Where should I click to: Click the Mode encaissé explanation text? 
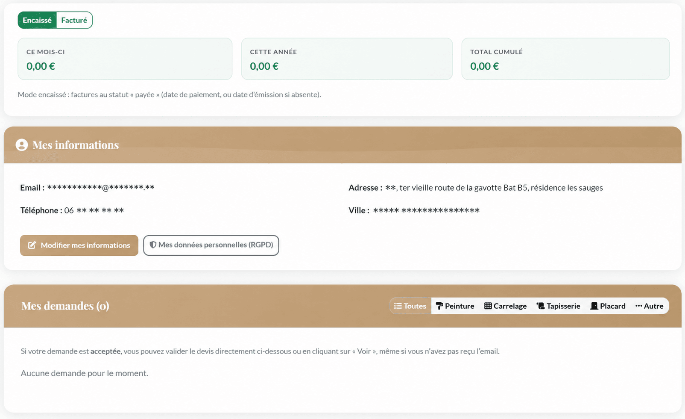point(170,94)
